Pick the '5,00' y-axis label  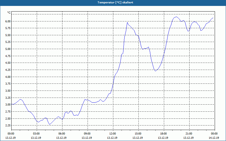(x=8, y=49)
